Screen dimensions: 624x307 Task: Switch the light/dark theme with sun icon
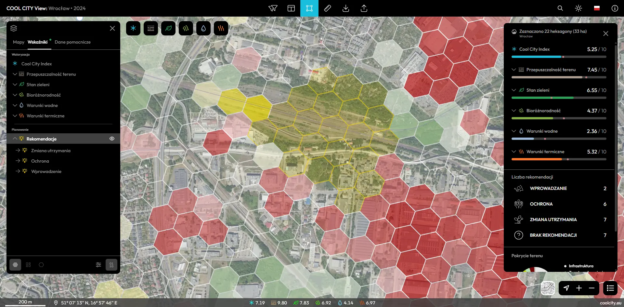click(x=578, y=8)
